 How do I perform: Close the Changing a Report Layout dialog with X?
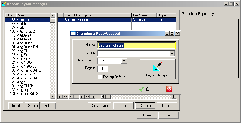point(177,34)
